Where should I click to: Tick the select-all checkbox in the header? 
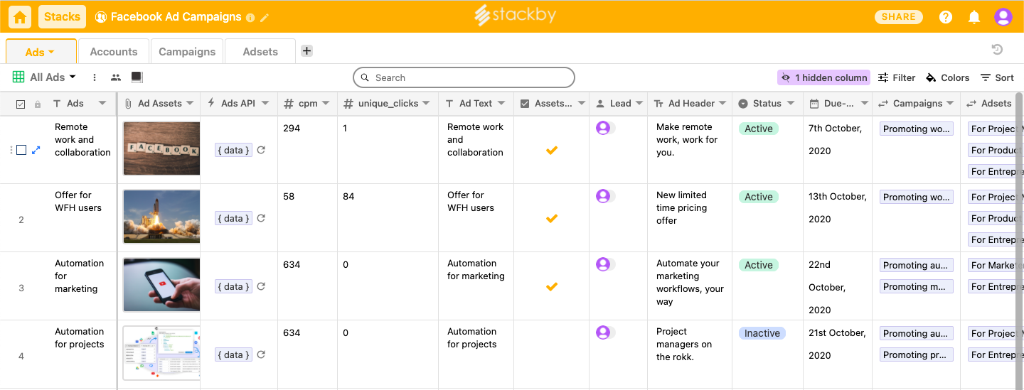click(21, 104)
